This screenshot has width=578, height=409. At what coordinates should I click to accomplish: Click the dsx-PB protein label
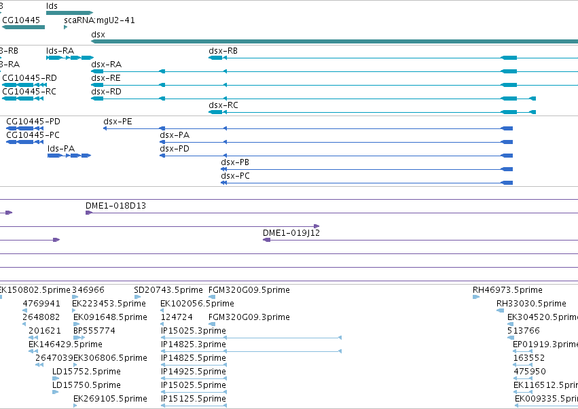tap(235, 162)
